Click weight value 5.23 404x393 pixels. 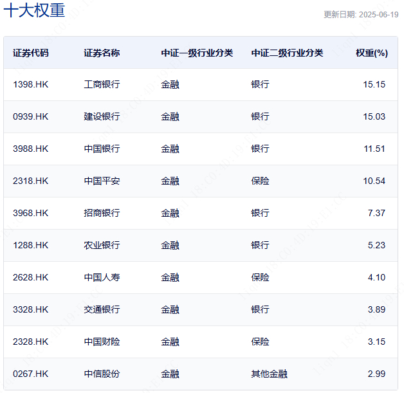pyautogui.click(x=376, y=245)
